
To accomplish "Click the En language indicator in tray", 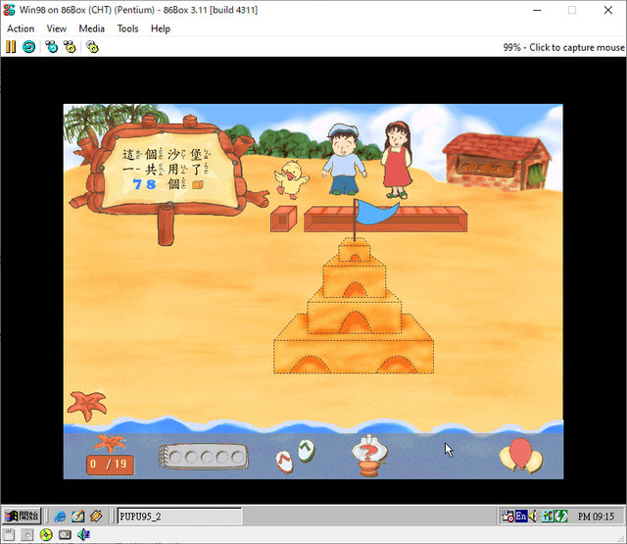I will pos(520,517).
